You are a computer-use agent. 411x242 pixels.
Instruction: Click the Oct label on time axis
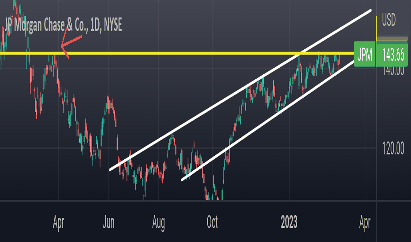point(212,222)
